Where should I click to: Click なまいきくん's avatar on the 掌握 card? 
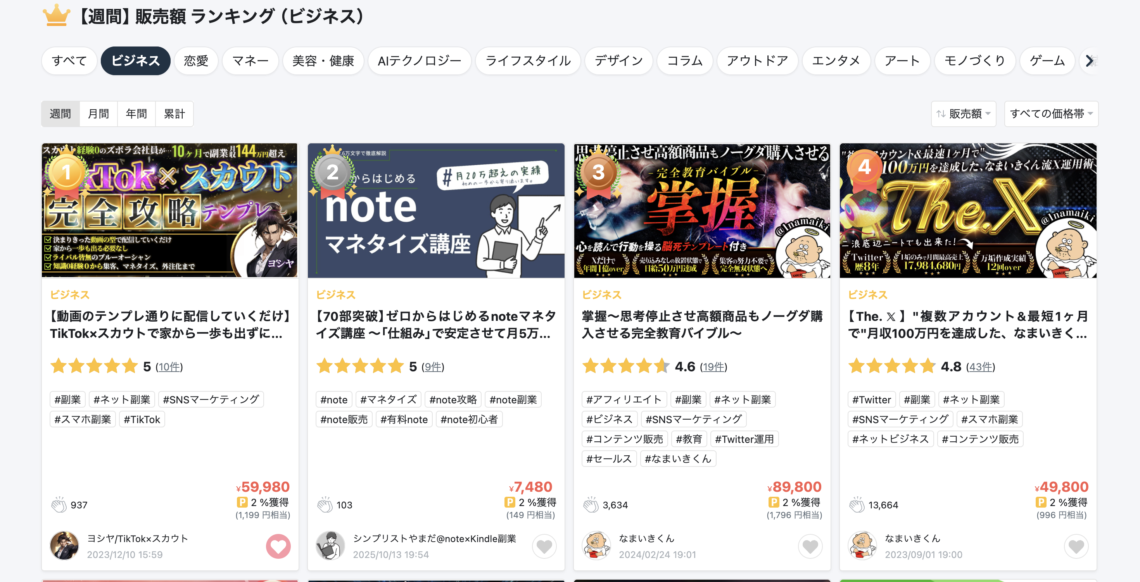click(596, 546)
